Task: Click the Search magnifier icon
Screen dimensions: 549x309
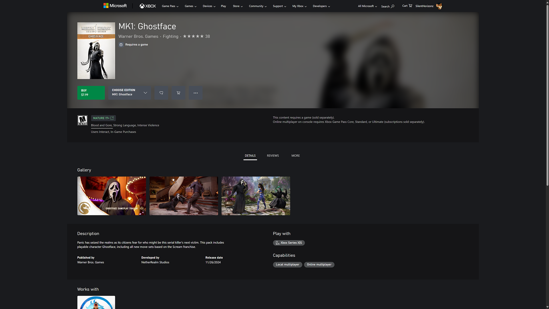Action: (393, 6)
